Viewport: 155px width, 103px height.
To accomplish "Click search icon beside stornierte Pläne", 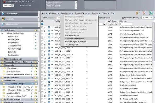I will tap(32, 71).
